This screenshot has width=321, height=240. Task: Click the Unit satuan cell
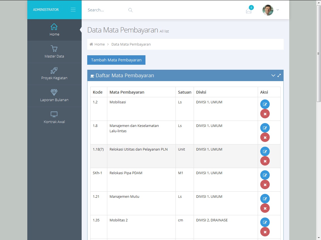coord(185,156)
